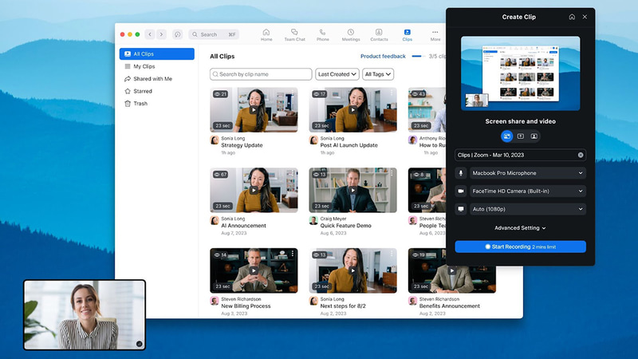Image resolution: width=638 pixels, height=359 pixels.
Task: Open the All Tags filter dropdown
Action: pyautogui.click(x=377, y=74)
